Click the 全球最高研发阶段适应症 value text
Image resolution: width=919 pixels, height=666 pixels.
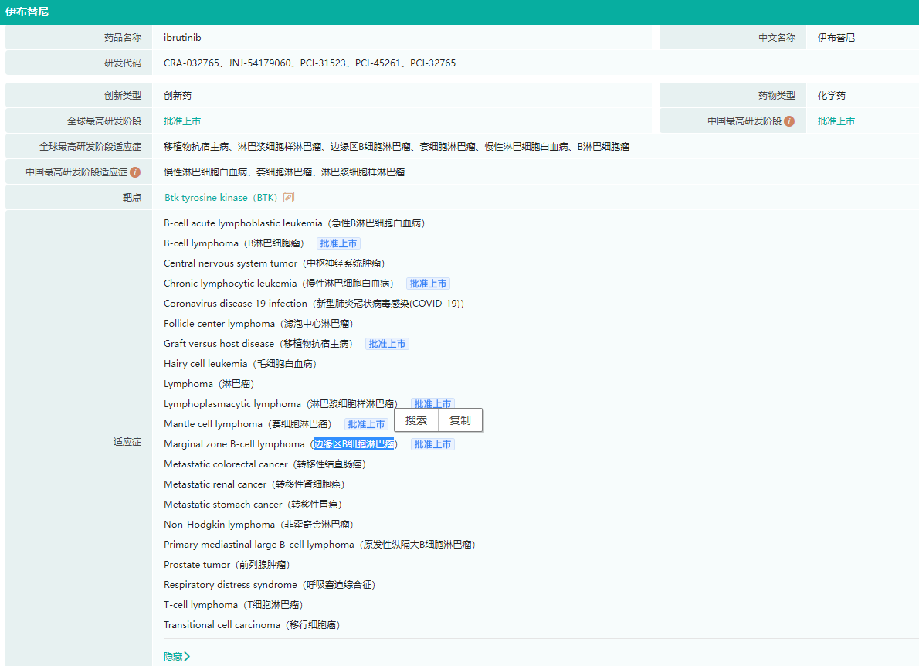click(x=397, y=147)
